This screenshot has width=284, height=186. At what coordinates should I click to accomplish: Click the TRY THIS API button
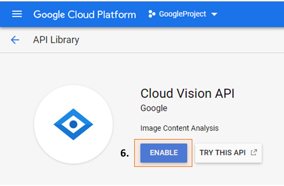228,153
